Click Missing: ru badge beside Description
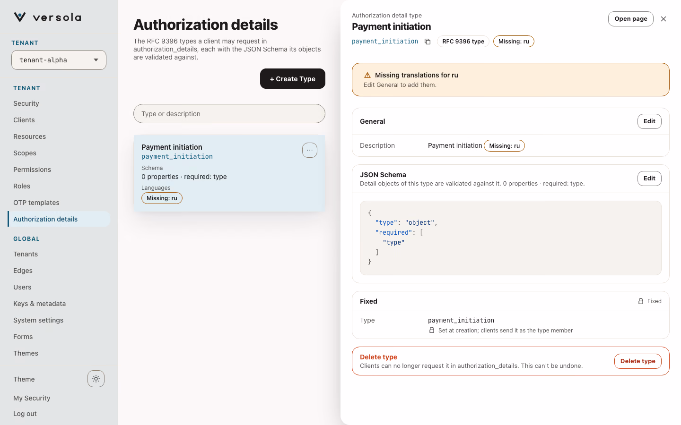Viewport: 681px width, 425px height. click(504, 145)
